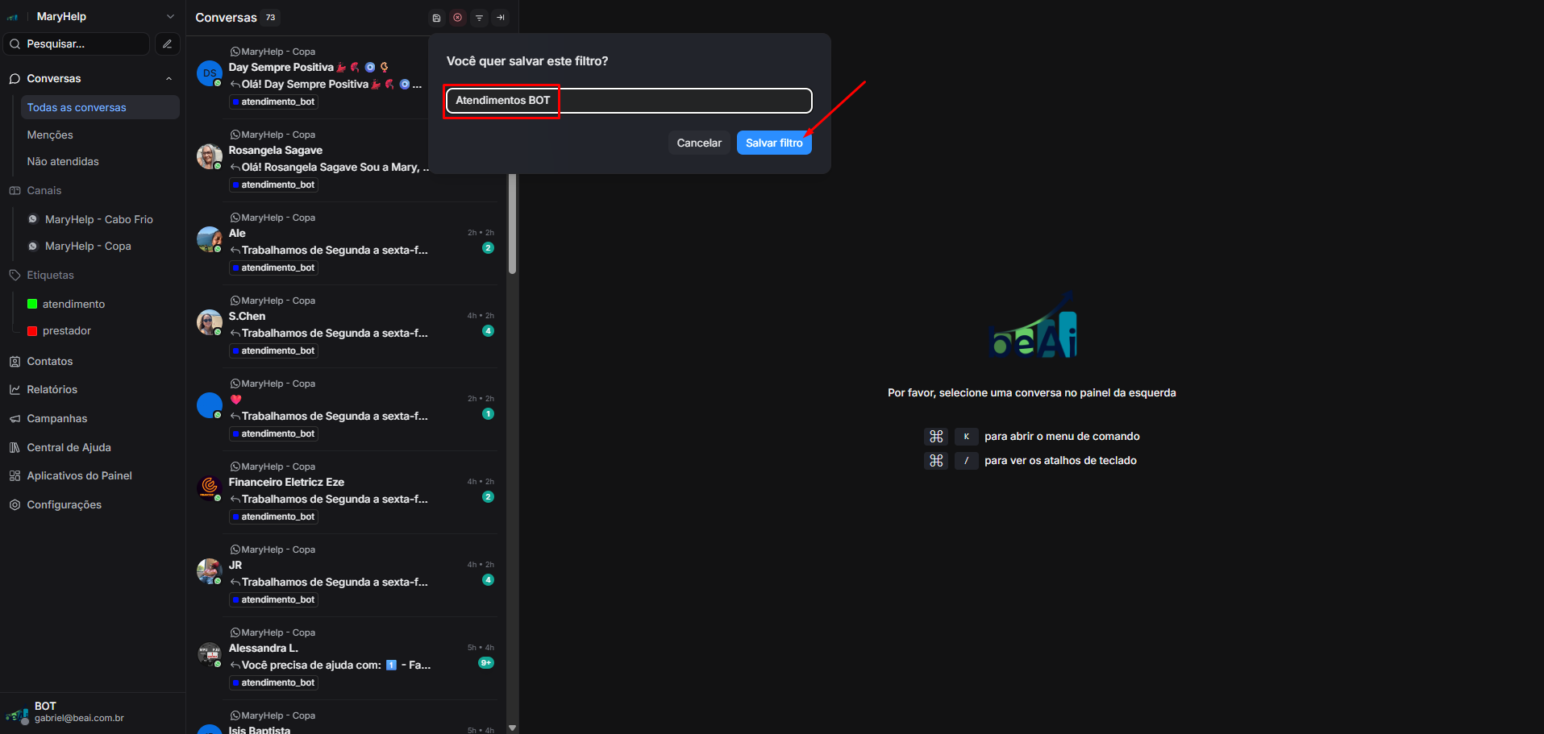Screen dimensions: 1544x734
Task: Open Relatórios in the sidebar
Action: tap(52, 390)
